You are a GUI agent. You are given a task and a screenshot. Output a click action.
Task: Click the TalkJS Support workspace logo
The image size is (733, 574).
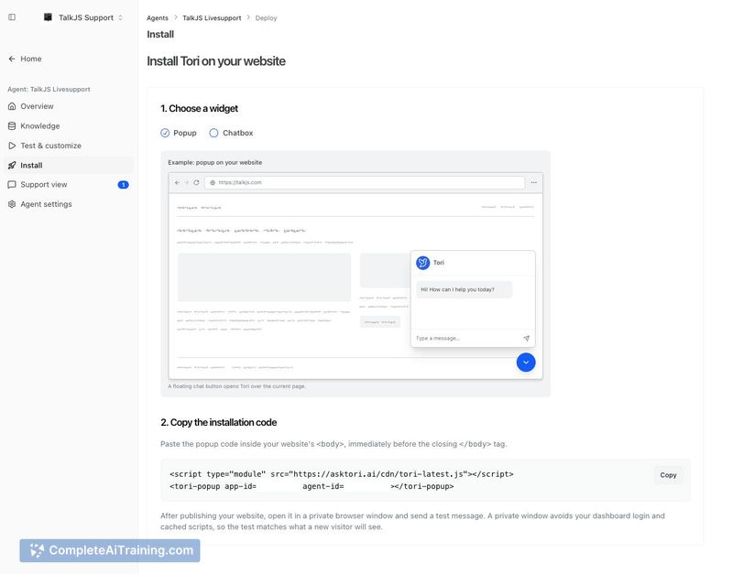coord(48,17)
